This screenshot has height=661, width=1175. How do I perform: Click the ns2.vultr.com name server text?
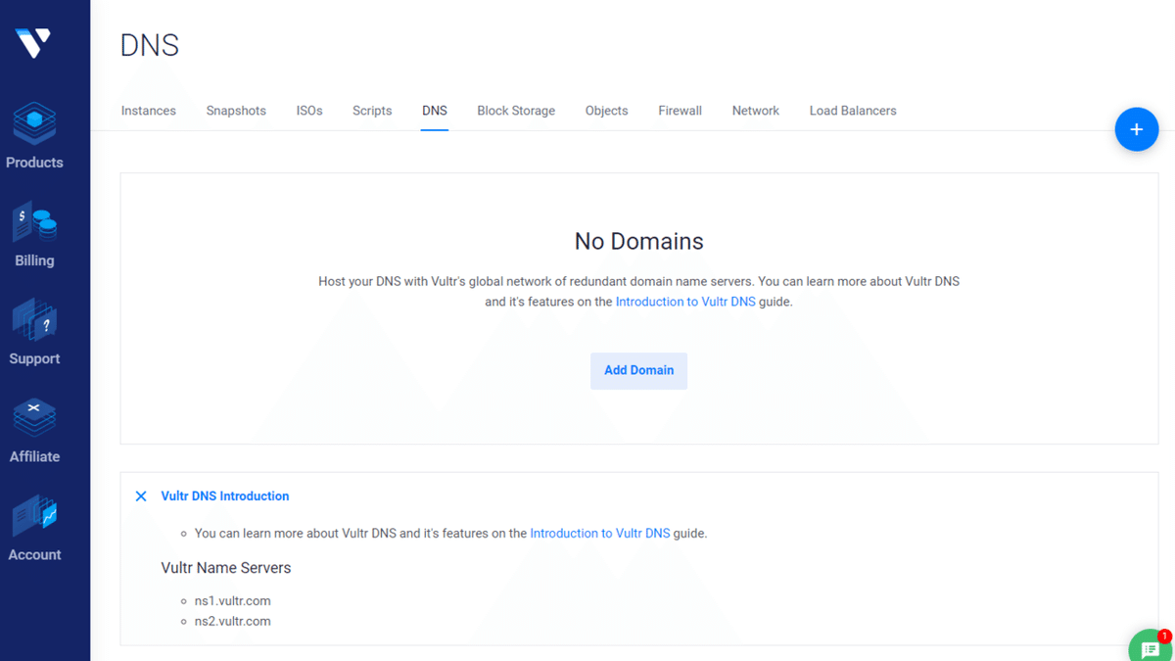(x=233, y=622)
